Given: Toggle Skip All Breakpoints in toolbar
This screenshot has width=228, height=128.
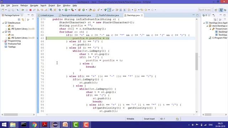Looking at the screenshot, I should tap(17, 10).
